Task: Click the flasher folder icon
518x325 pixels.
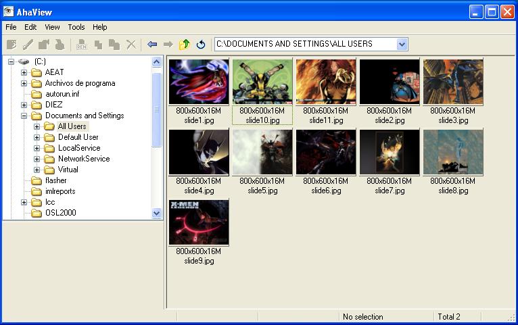Action: click(37, 180)
